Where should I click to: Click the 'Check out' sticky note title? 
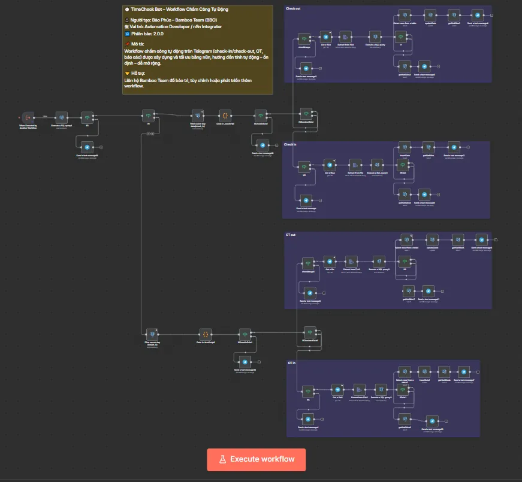tap(294, 9)
